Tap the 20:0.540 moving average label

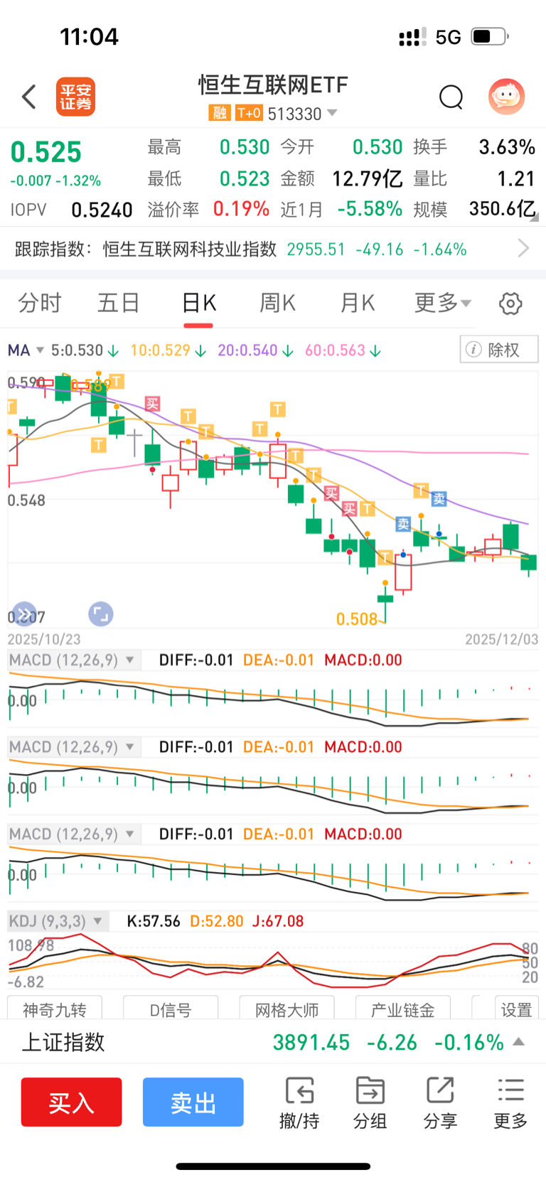pyautogui.click(x=247, y=350)
